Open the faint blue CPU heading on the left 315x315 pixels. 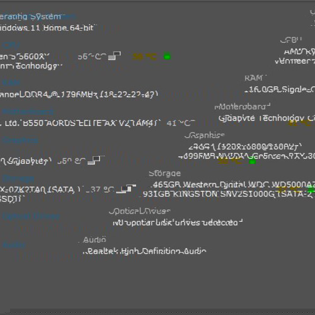tap(11, 45)
